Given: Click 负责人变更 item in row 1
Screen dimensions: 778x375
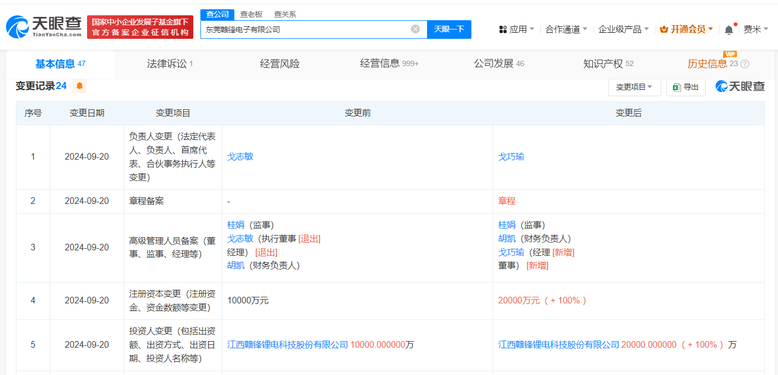Looking at the screenshot, I should click(x=173, y=157).
